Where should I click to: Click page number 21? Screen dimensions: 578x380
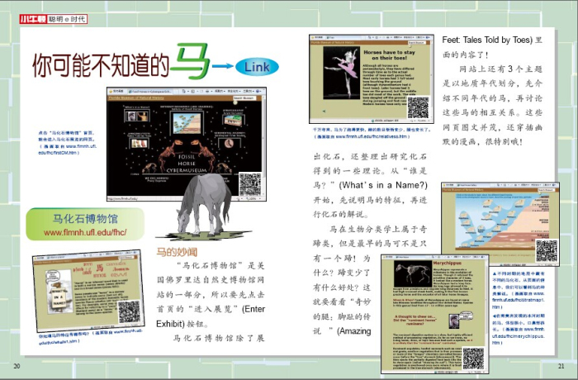561,365
